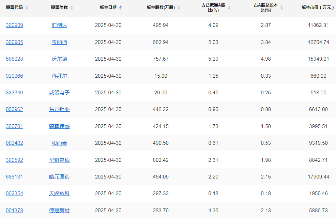Click the 德冠新材 stock link
This screenshot has height=218, width=336.
pos(59,211)
